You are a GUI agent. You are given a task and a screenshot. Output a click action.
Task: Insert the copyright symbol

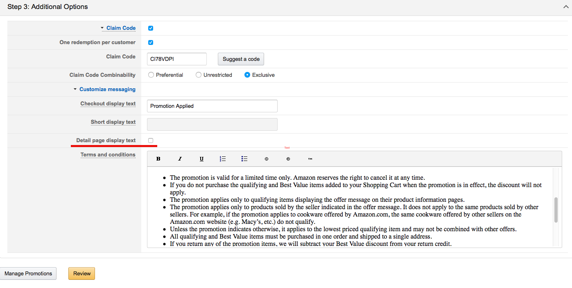pyautogui.click(x=267, y=159)
